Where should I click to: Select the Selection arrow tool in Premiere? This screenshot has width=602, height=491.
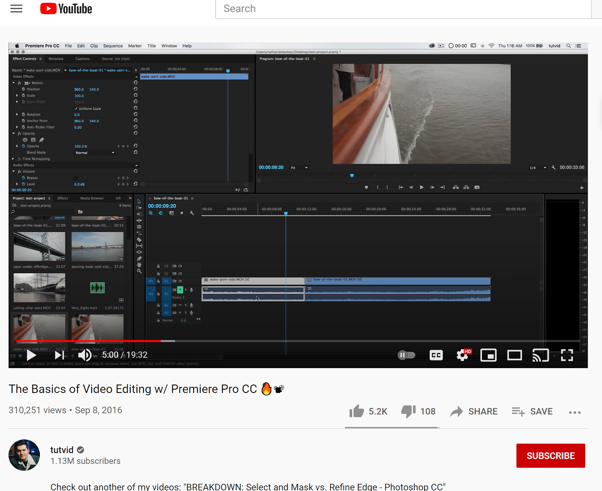point(139,202)
